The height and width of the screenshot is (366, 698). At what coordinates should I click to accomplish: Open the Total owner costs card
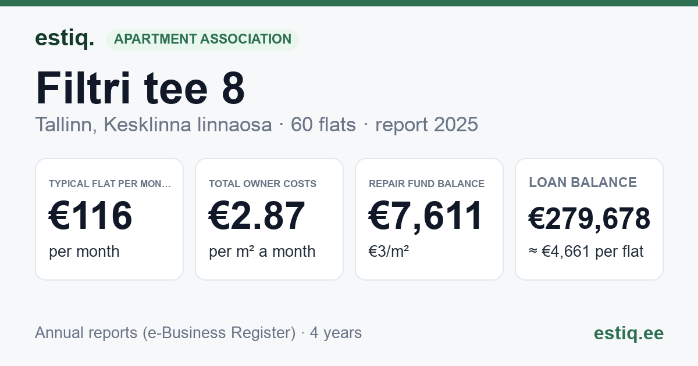tap(269, 219)
